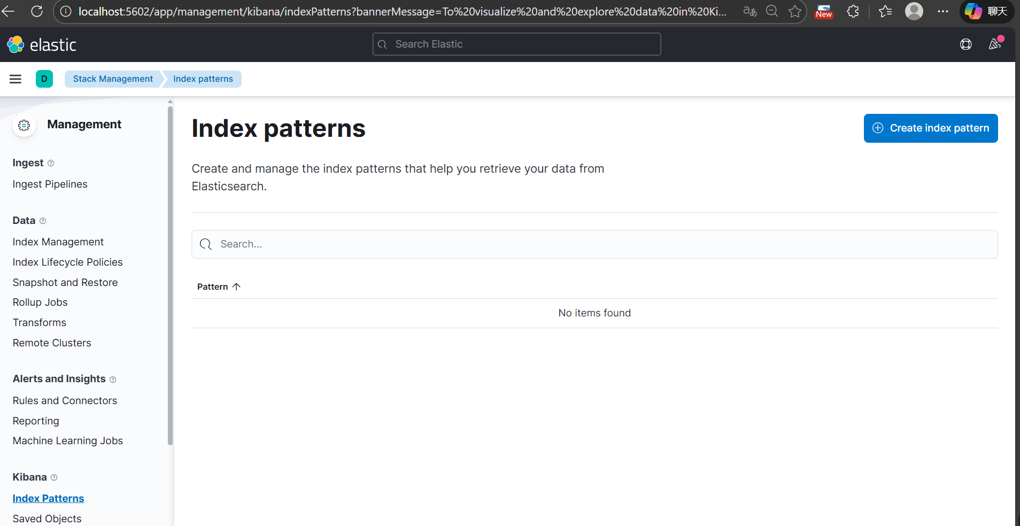Viewport: 1020px width, 526px height.
Task: Sort by Pattern column arrow
Action: [236, 287]
